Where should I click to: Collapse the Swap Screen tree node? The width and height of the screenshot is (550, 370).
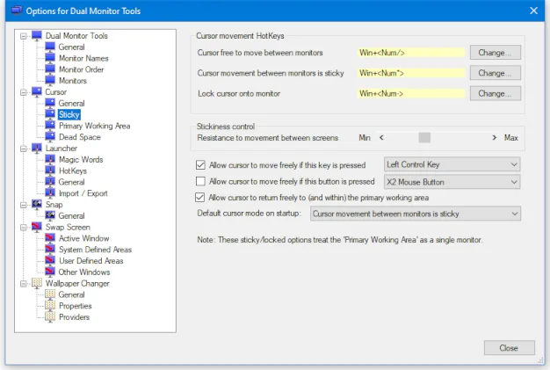pos(24,228)
